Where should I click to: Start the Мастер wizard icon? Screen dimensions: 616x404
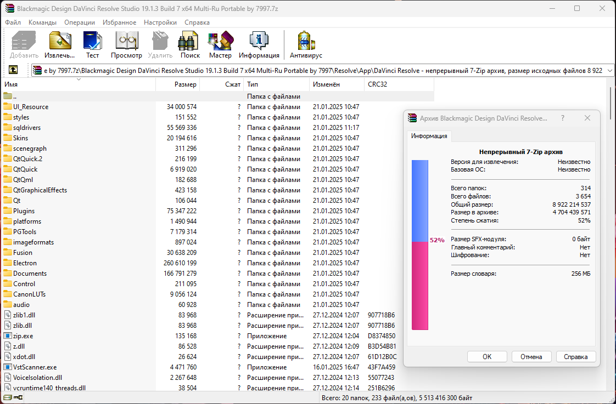[220, 41]
